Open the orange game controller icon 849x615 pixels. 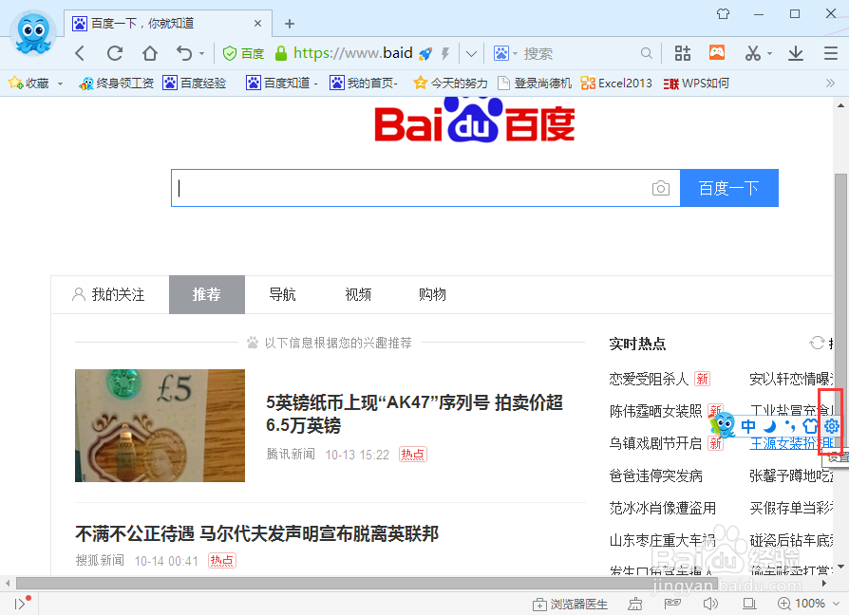click(x=717, y=52)
